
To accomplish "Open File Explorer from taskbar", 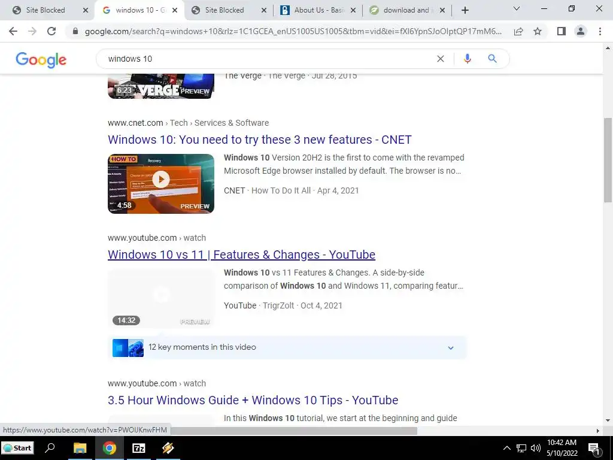I will pyautogui.click(x=80, y=448).
